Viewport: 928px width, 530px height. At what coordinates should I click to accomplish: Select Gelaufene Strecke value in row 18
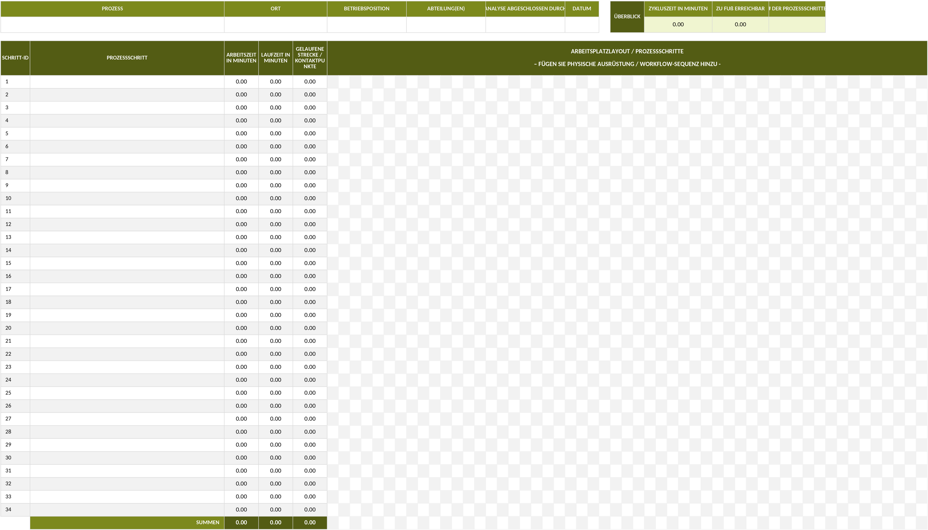pos(310,302)
